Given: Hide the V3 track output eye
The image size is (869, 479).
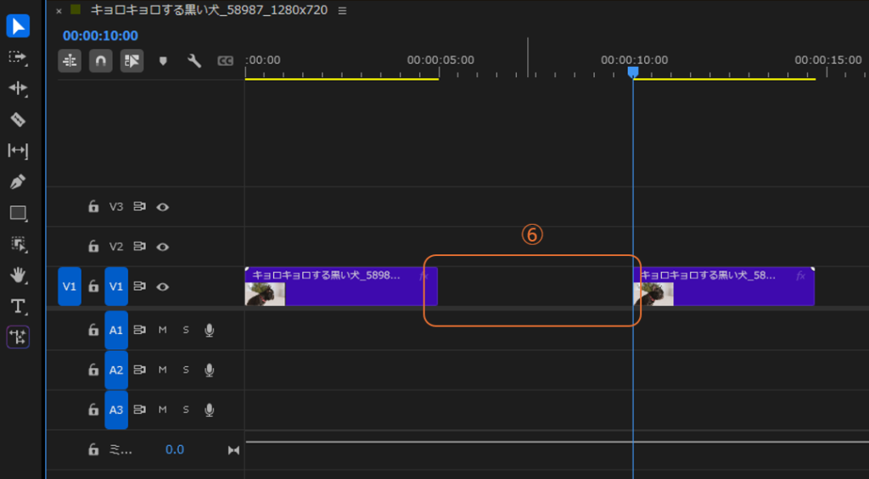Looking at the screenshot, I should (162, 206).
